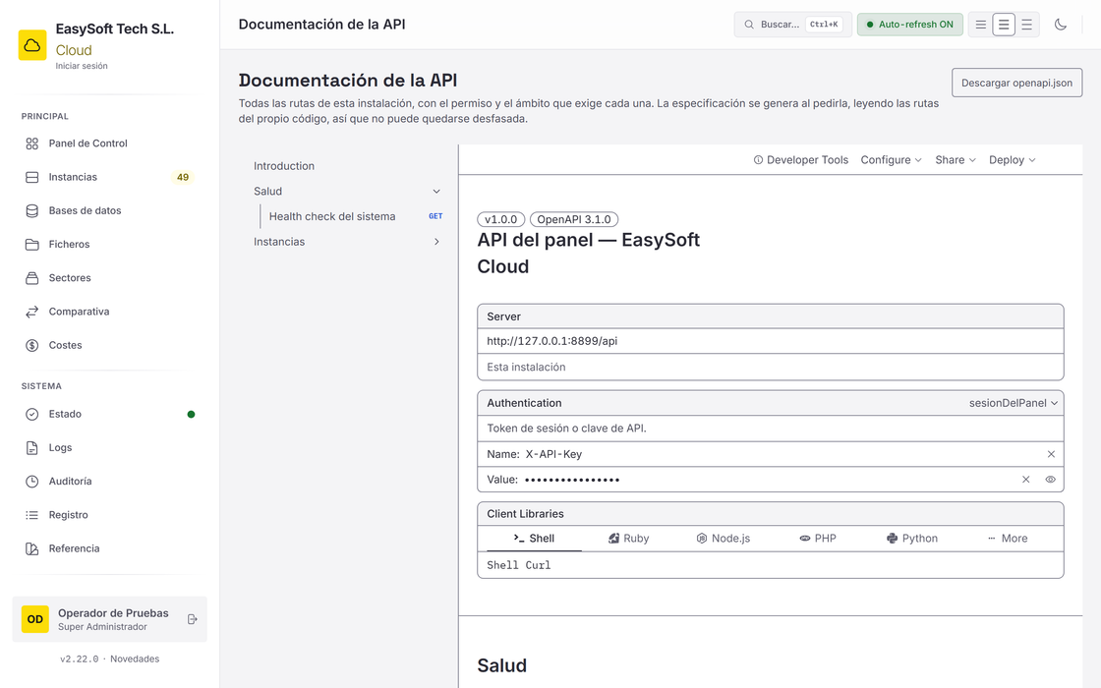Viewport: 1101px width, 688px height.
Task: Open the Share dropdown
Action: click(x=955, y=160)
